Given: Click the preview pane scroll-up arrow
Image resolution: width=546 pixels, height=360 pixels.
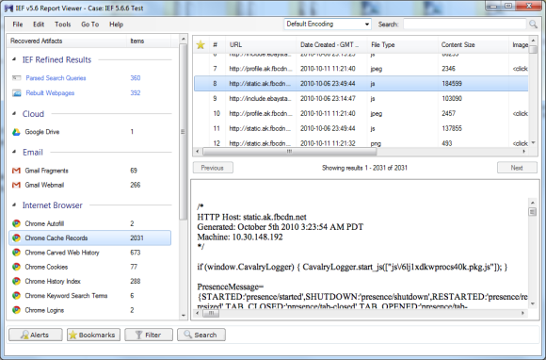Looking at the screenshot, I should click(533, 202).
